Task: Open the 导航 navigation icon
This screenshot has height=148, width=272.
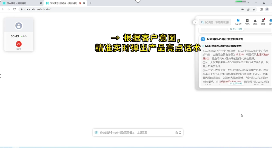Action: pyautogui.click(x=247, y=22)
